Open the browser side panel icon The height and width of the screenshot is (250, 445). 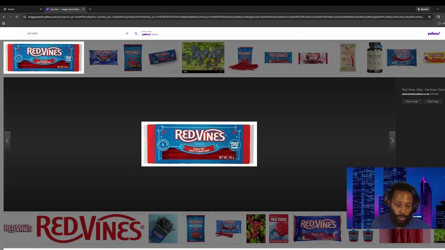438,17
